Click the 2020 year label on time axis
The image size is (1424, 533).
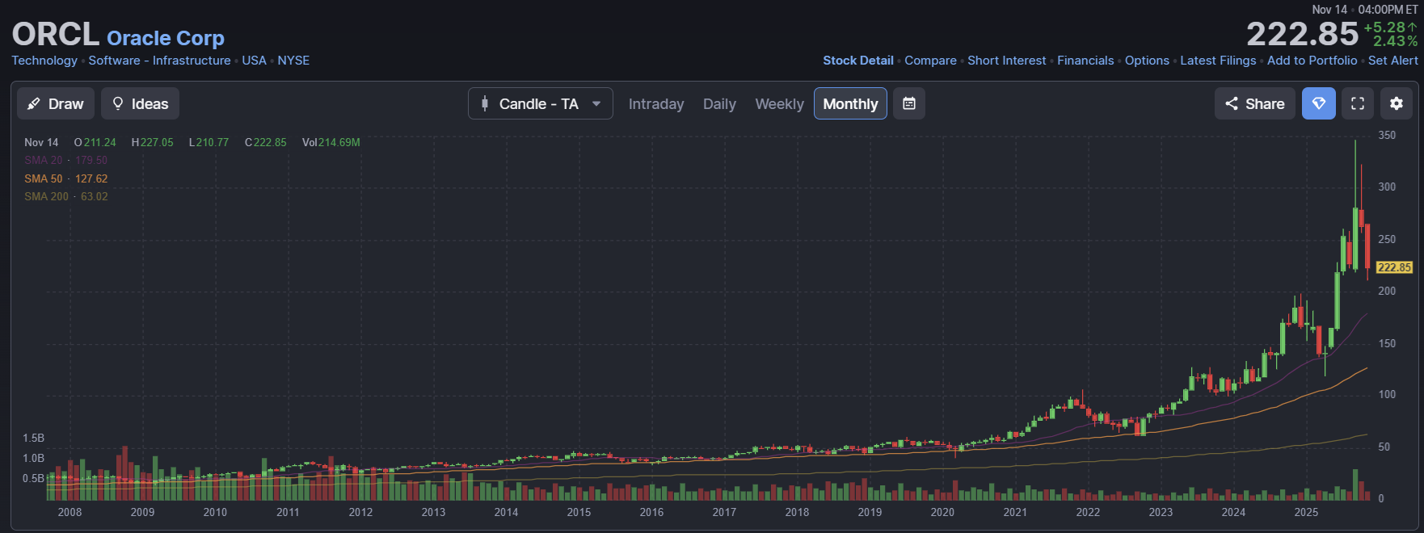click(x=942, y=512)
